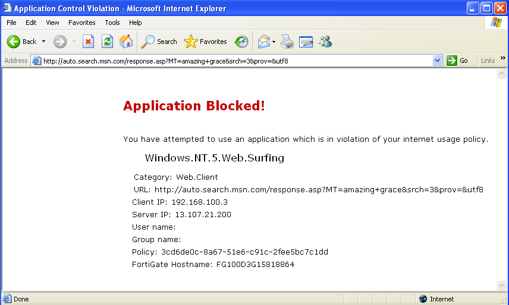Image resolution: width=509 pixels, height=305 pixels.
Task: Click the scrollbar up arrow
Action: (501, 74)
